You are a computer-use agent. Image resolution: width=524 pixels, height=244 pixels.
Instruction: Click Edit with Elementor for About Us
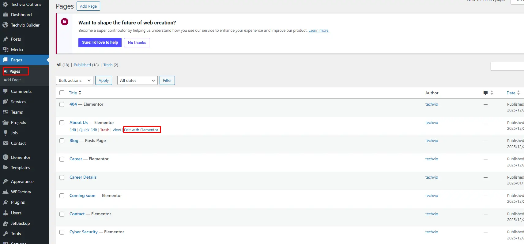tap(141, 130)
